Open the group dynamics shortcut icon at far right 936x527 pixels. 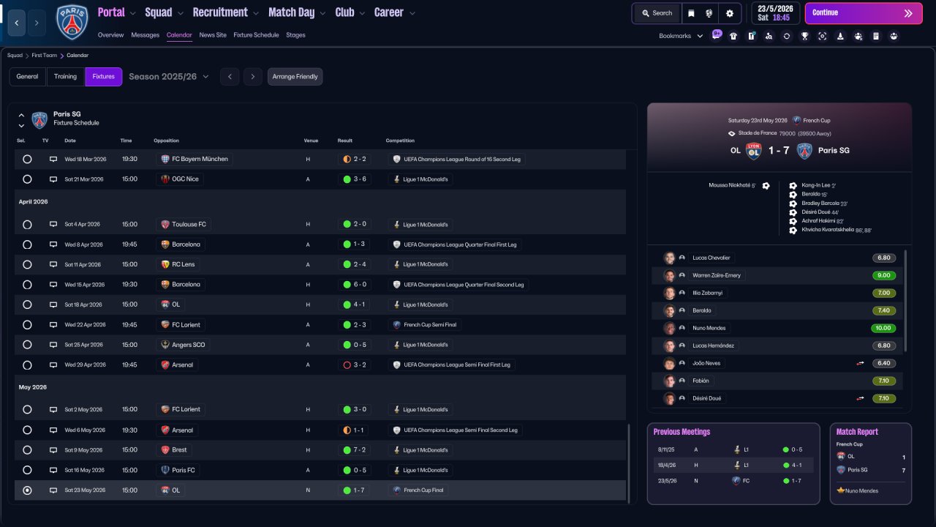pyautogui.click(x=894, y=36)
